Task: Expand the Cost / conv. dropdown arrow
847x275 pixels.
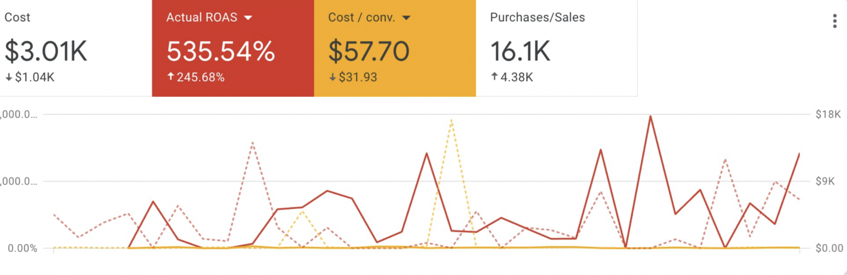Action: 407,18
